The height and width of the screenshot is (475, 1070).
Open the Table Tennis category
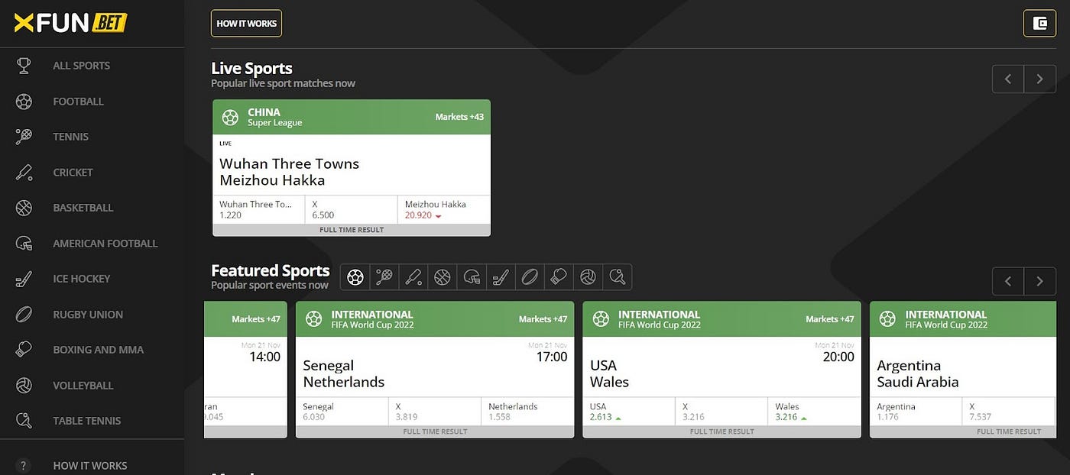pos(86,421)
